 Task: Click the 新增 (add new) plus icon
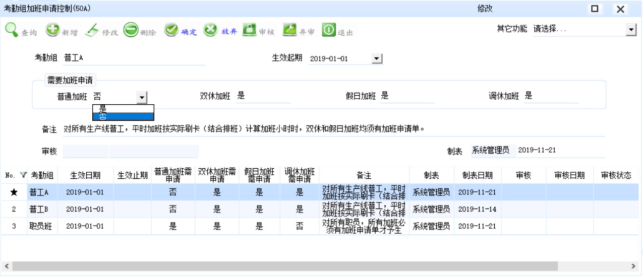(53, 31)
